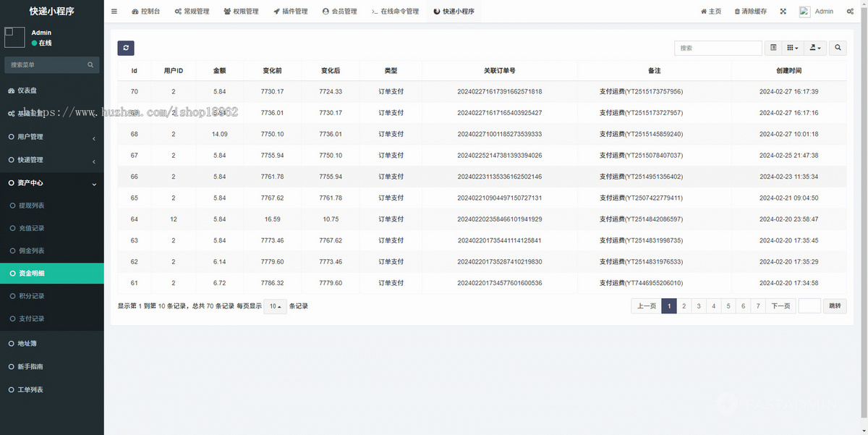Image resolution: width=868 pixels, height=435 pixels.
Task: Click the refresh icon above the table
Action: coord(126,48)
